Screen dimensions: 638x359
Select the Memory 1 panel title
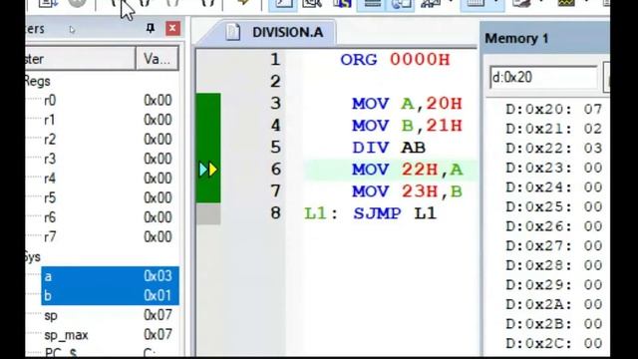click(516, 39)
